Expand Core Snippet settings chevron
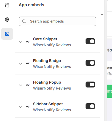112x121 pixels. [20, 42]
